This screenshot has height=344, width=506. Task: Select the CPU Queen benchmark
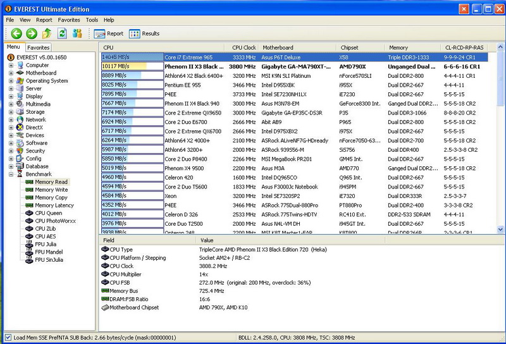48,213
